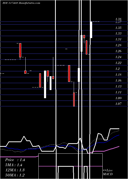
Task: Click the 1.16 price axis label
Action: [118, 81]
